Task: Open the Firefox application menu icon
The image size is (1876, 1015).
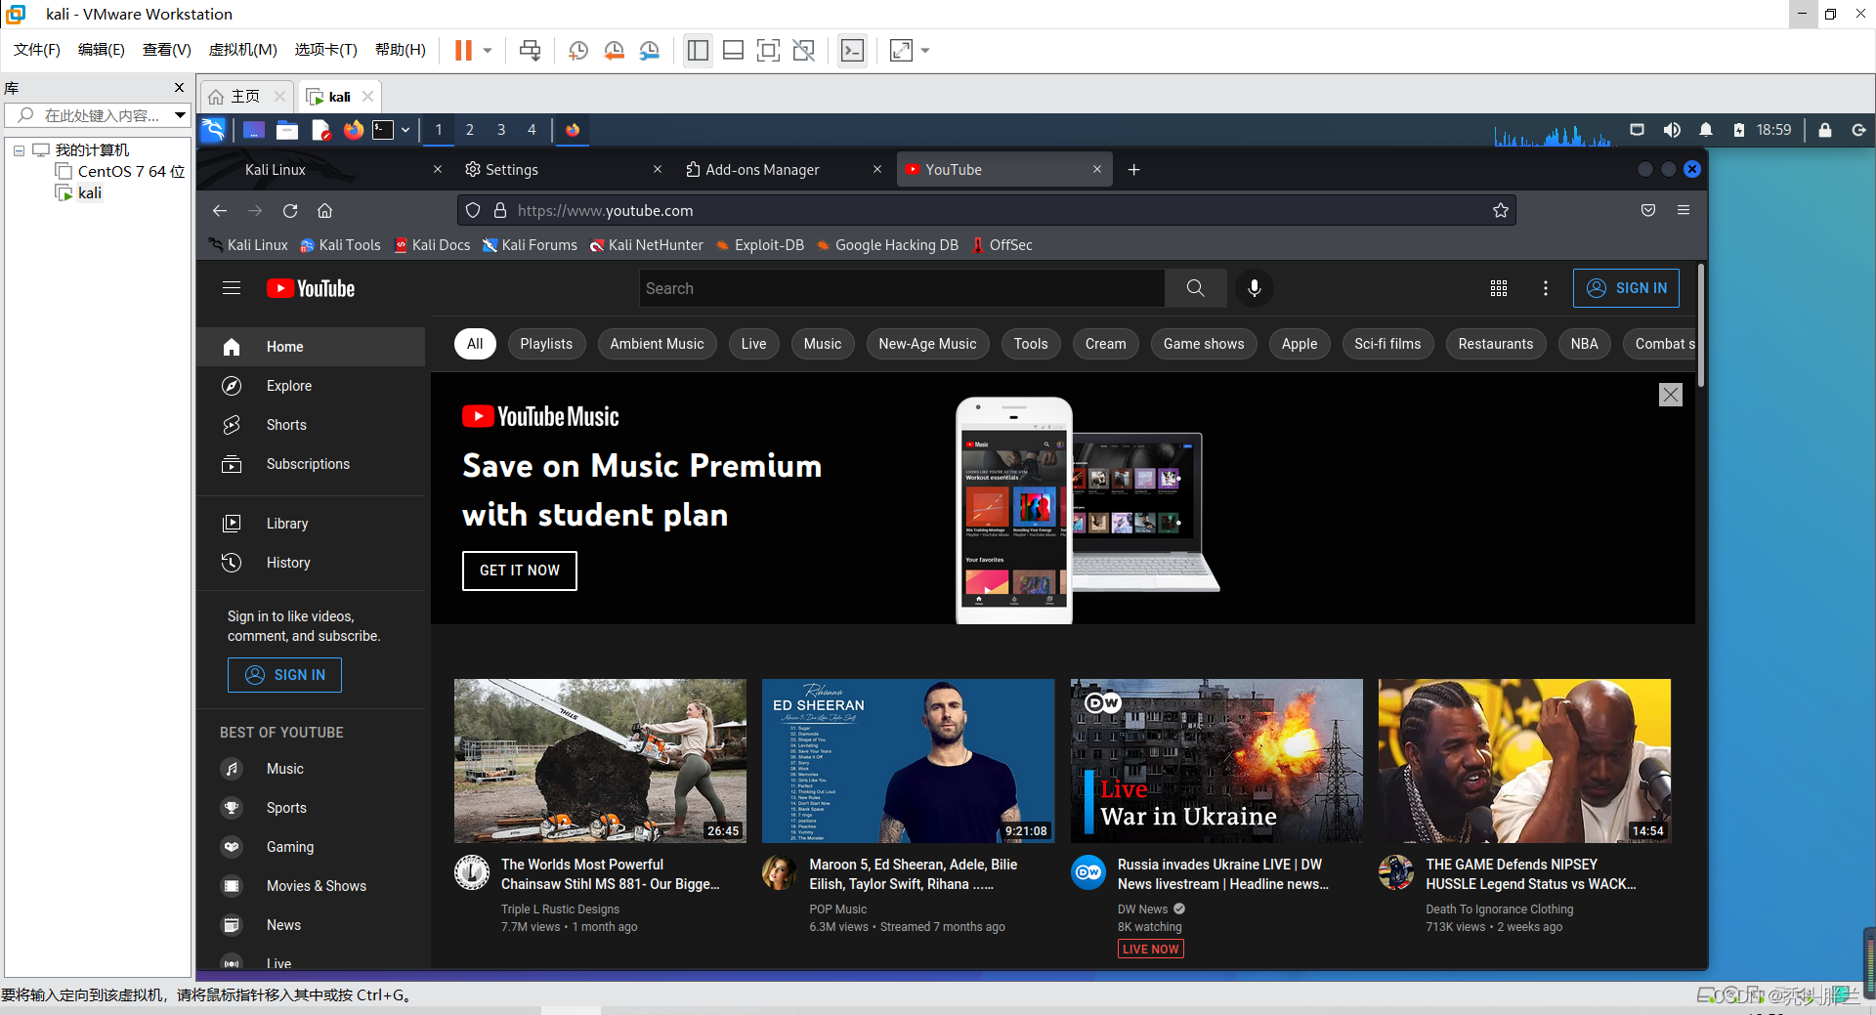Action: pyautogui.click(x=1684, y=210)
